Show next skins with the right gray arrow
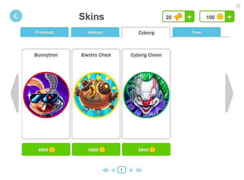The width and height of the screenshot is (244, 180). [229, 93]
